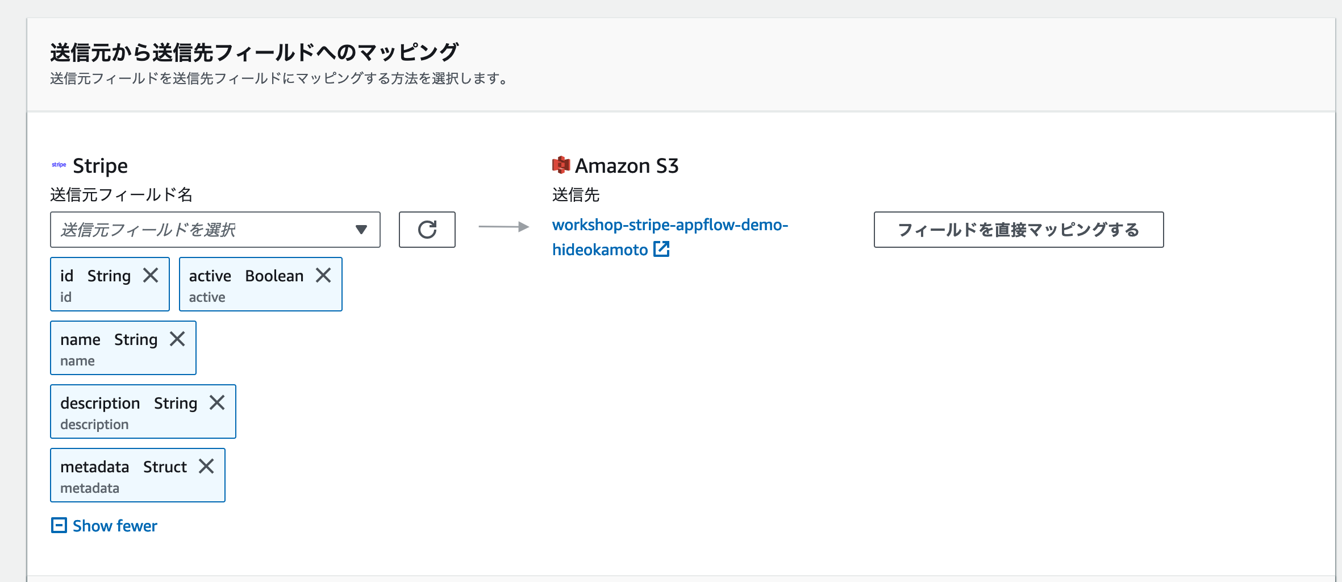1342x582 pixels.
Task: Remove the metadata Struct field chip
Action: (x=207, y=467)
